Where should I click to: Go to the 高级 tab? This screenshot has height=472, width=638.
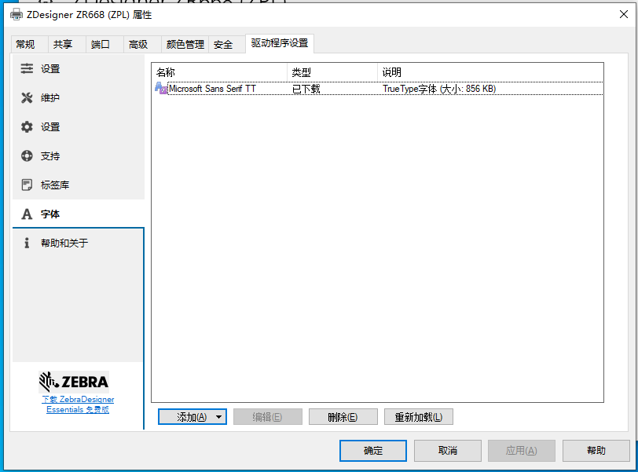[x=138, y=45]
